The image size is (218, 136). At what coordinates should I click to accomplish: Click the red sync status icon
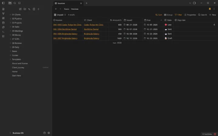(x=215, y=134)
